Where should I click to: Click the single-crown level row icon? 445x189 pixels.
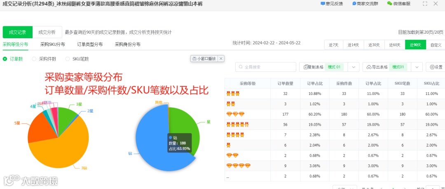pyautogui.click(x=228, y=145)
